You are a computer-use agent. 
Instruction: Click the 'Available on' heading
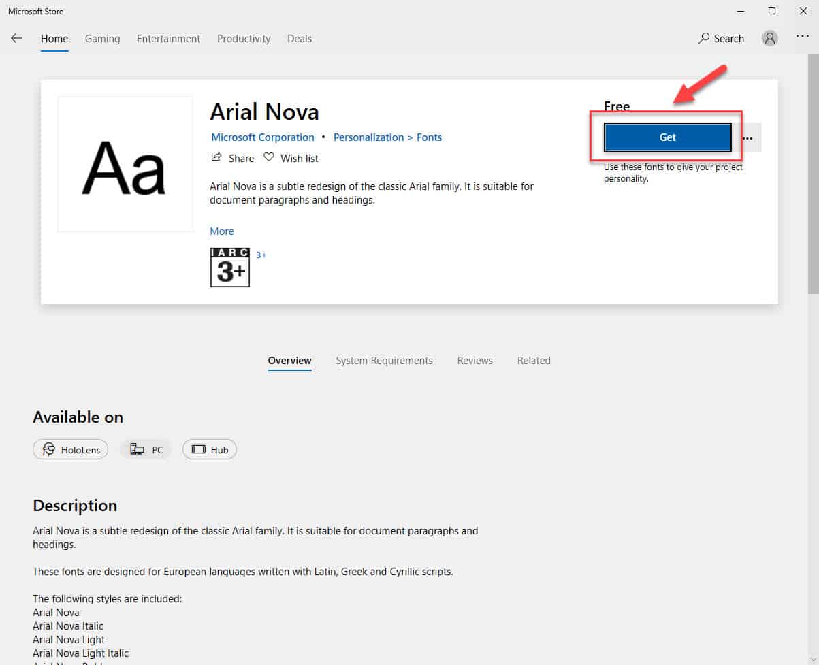tap(78, 417)
